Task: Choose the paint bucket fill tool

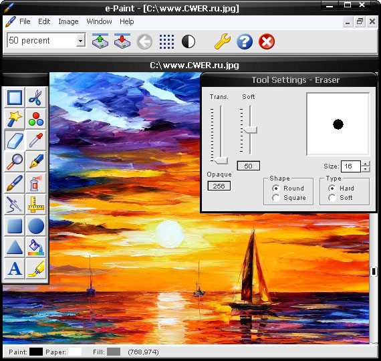Action: [x=35, y=247]
